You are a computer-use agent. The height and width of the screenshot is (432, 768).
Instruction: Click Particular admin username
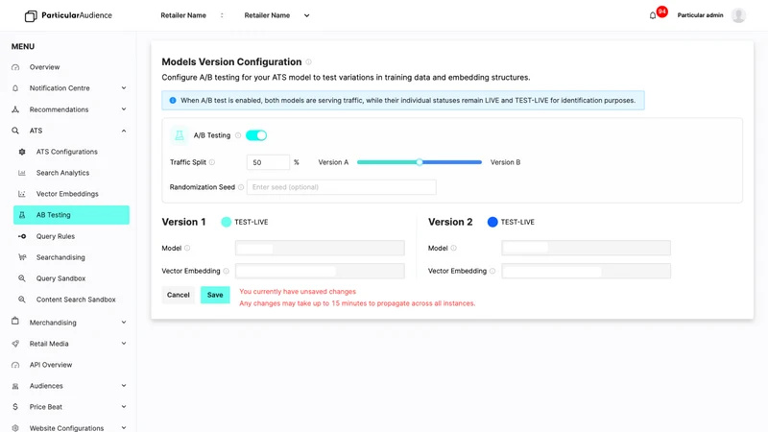[700, 15]
